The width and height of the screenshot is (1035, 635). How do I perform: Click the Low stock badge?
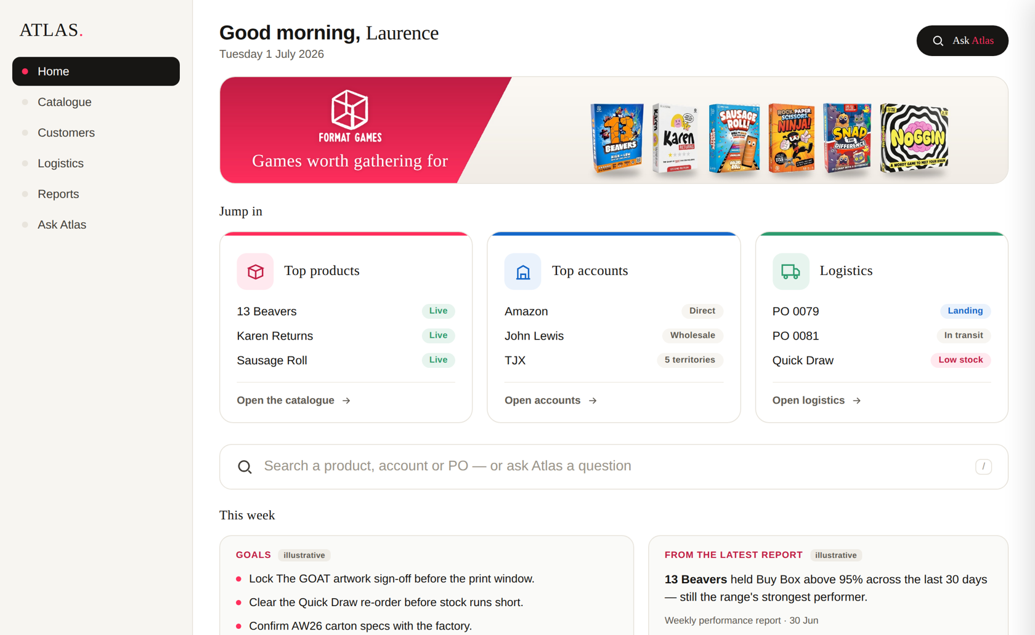(960, 360)
